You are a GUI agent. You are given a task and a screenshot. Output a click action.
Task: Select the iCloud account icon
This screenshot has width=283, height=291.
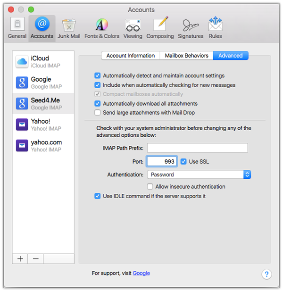(x=22, y=62)
